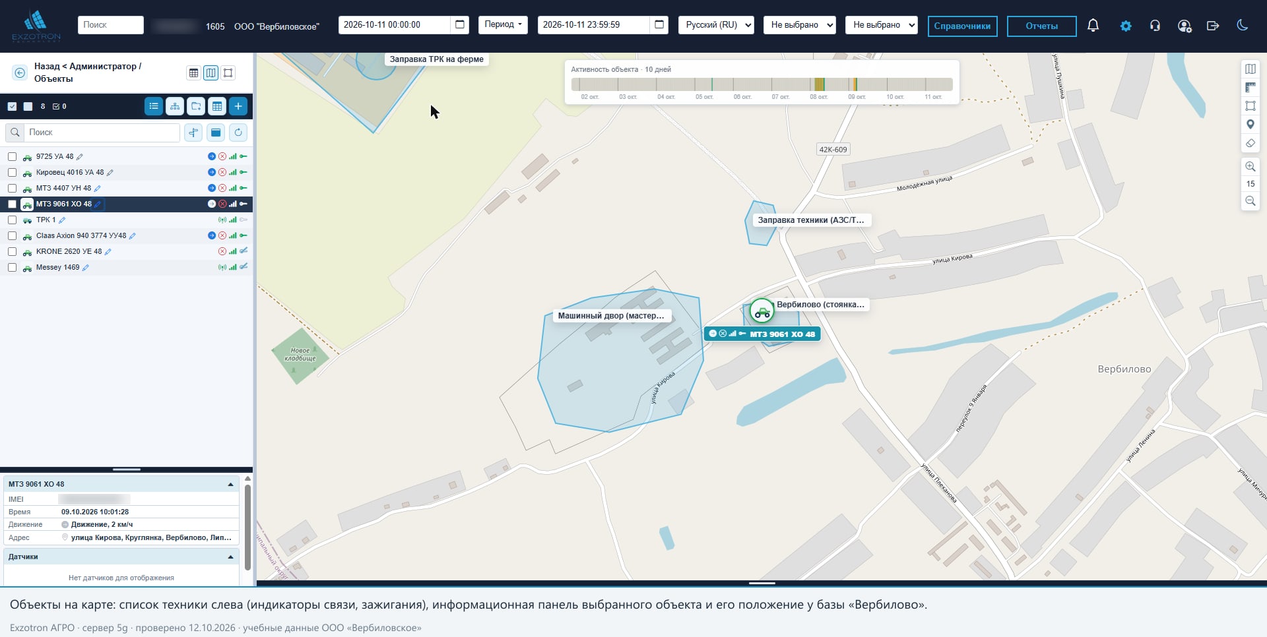Select the geofence area drawing tool
The image size is (1267, 637).
(x=1250, y=106)
